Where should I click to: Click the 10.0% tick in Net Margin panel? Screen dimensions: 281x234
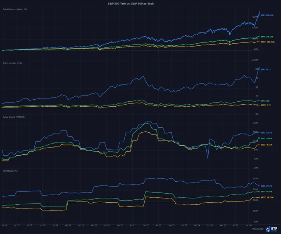255,211
